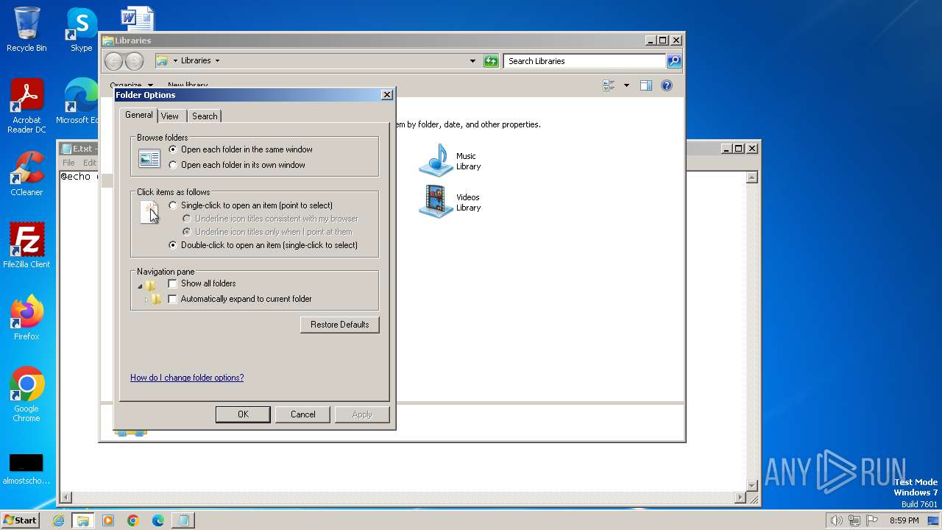Open the Skype desktop shortcut
The image size is (942, 530).
(81, 29)
